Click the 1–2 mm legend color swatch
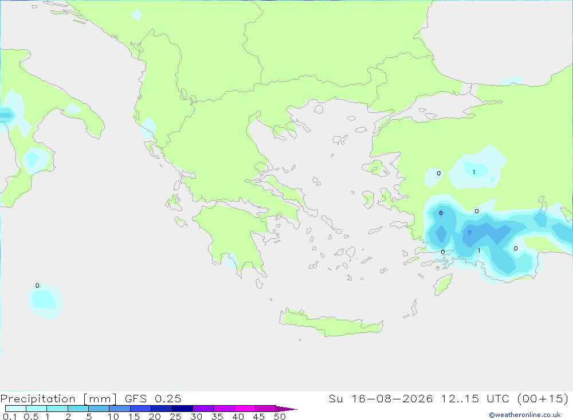The width and height of the screenshot is (573, 420). coord(57,409)
